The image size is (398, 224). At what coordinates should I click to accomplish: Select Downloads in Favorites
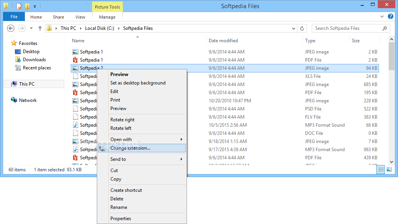tap(34, 60)
